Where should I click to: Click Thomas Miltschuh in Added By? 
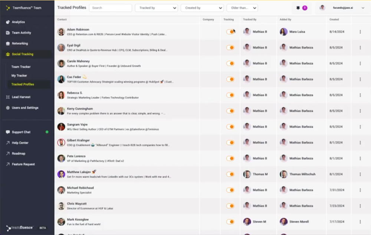click(302, 174)
